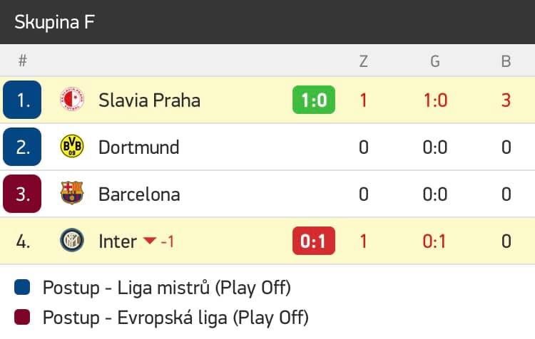Open the green 1:0 live score badge
The width and height of the screenshot is (535, 339).
pos(314,100)
